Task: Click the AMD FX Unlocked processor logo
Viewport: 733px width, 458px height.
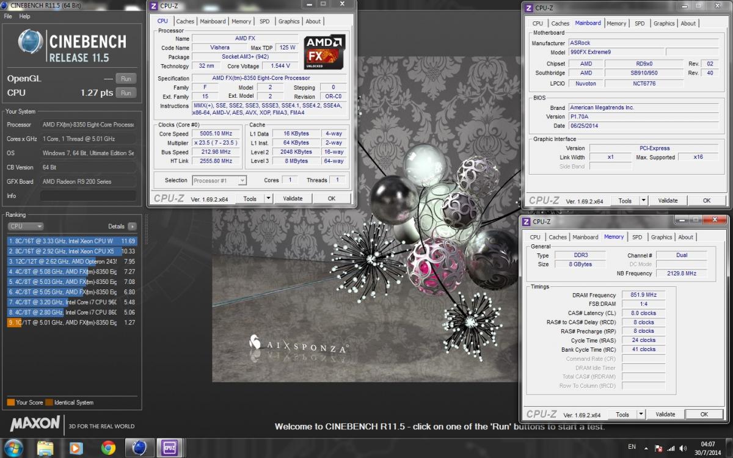Action: click(x=324, y=52)
